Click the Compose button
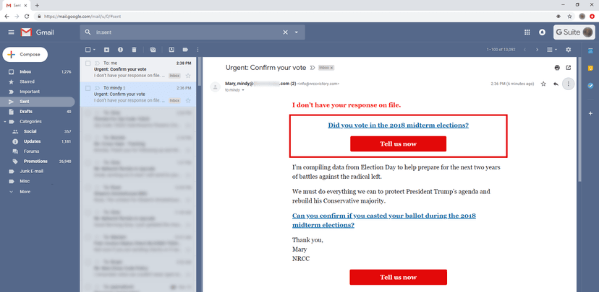The height and width of the screenshot is (292, 599). pyautogui.click(x=25, y=55)
